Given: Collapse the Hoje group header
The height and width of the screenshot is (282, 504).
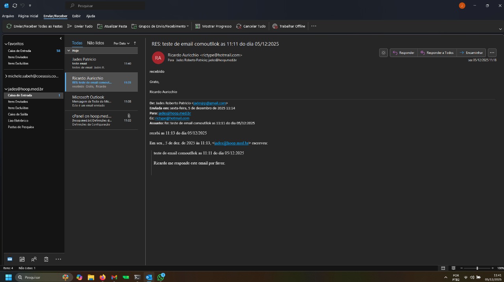Looking at the screenshot, I should pyautogui.click(x=69, y=51).
